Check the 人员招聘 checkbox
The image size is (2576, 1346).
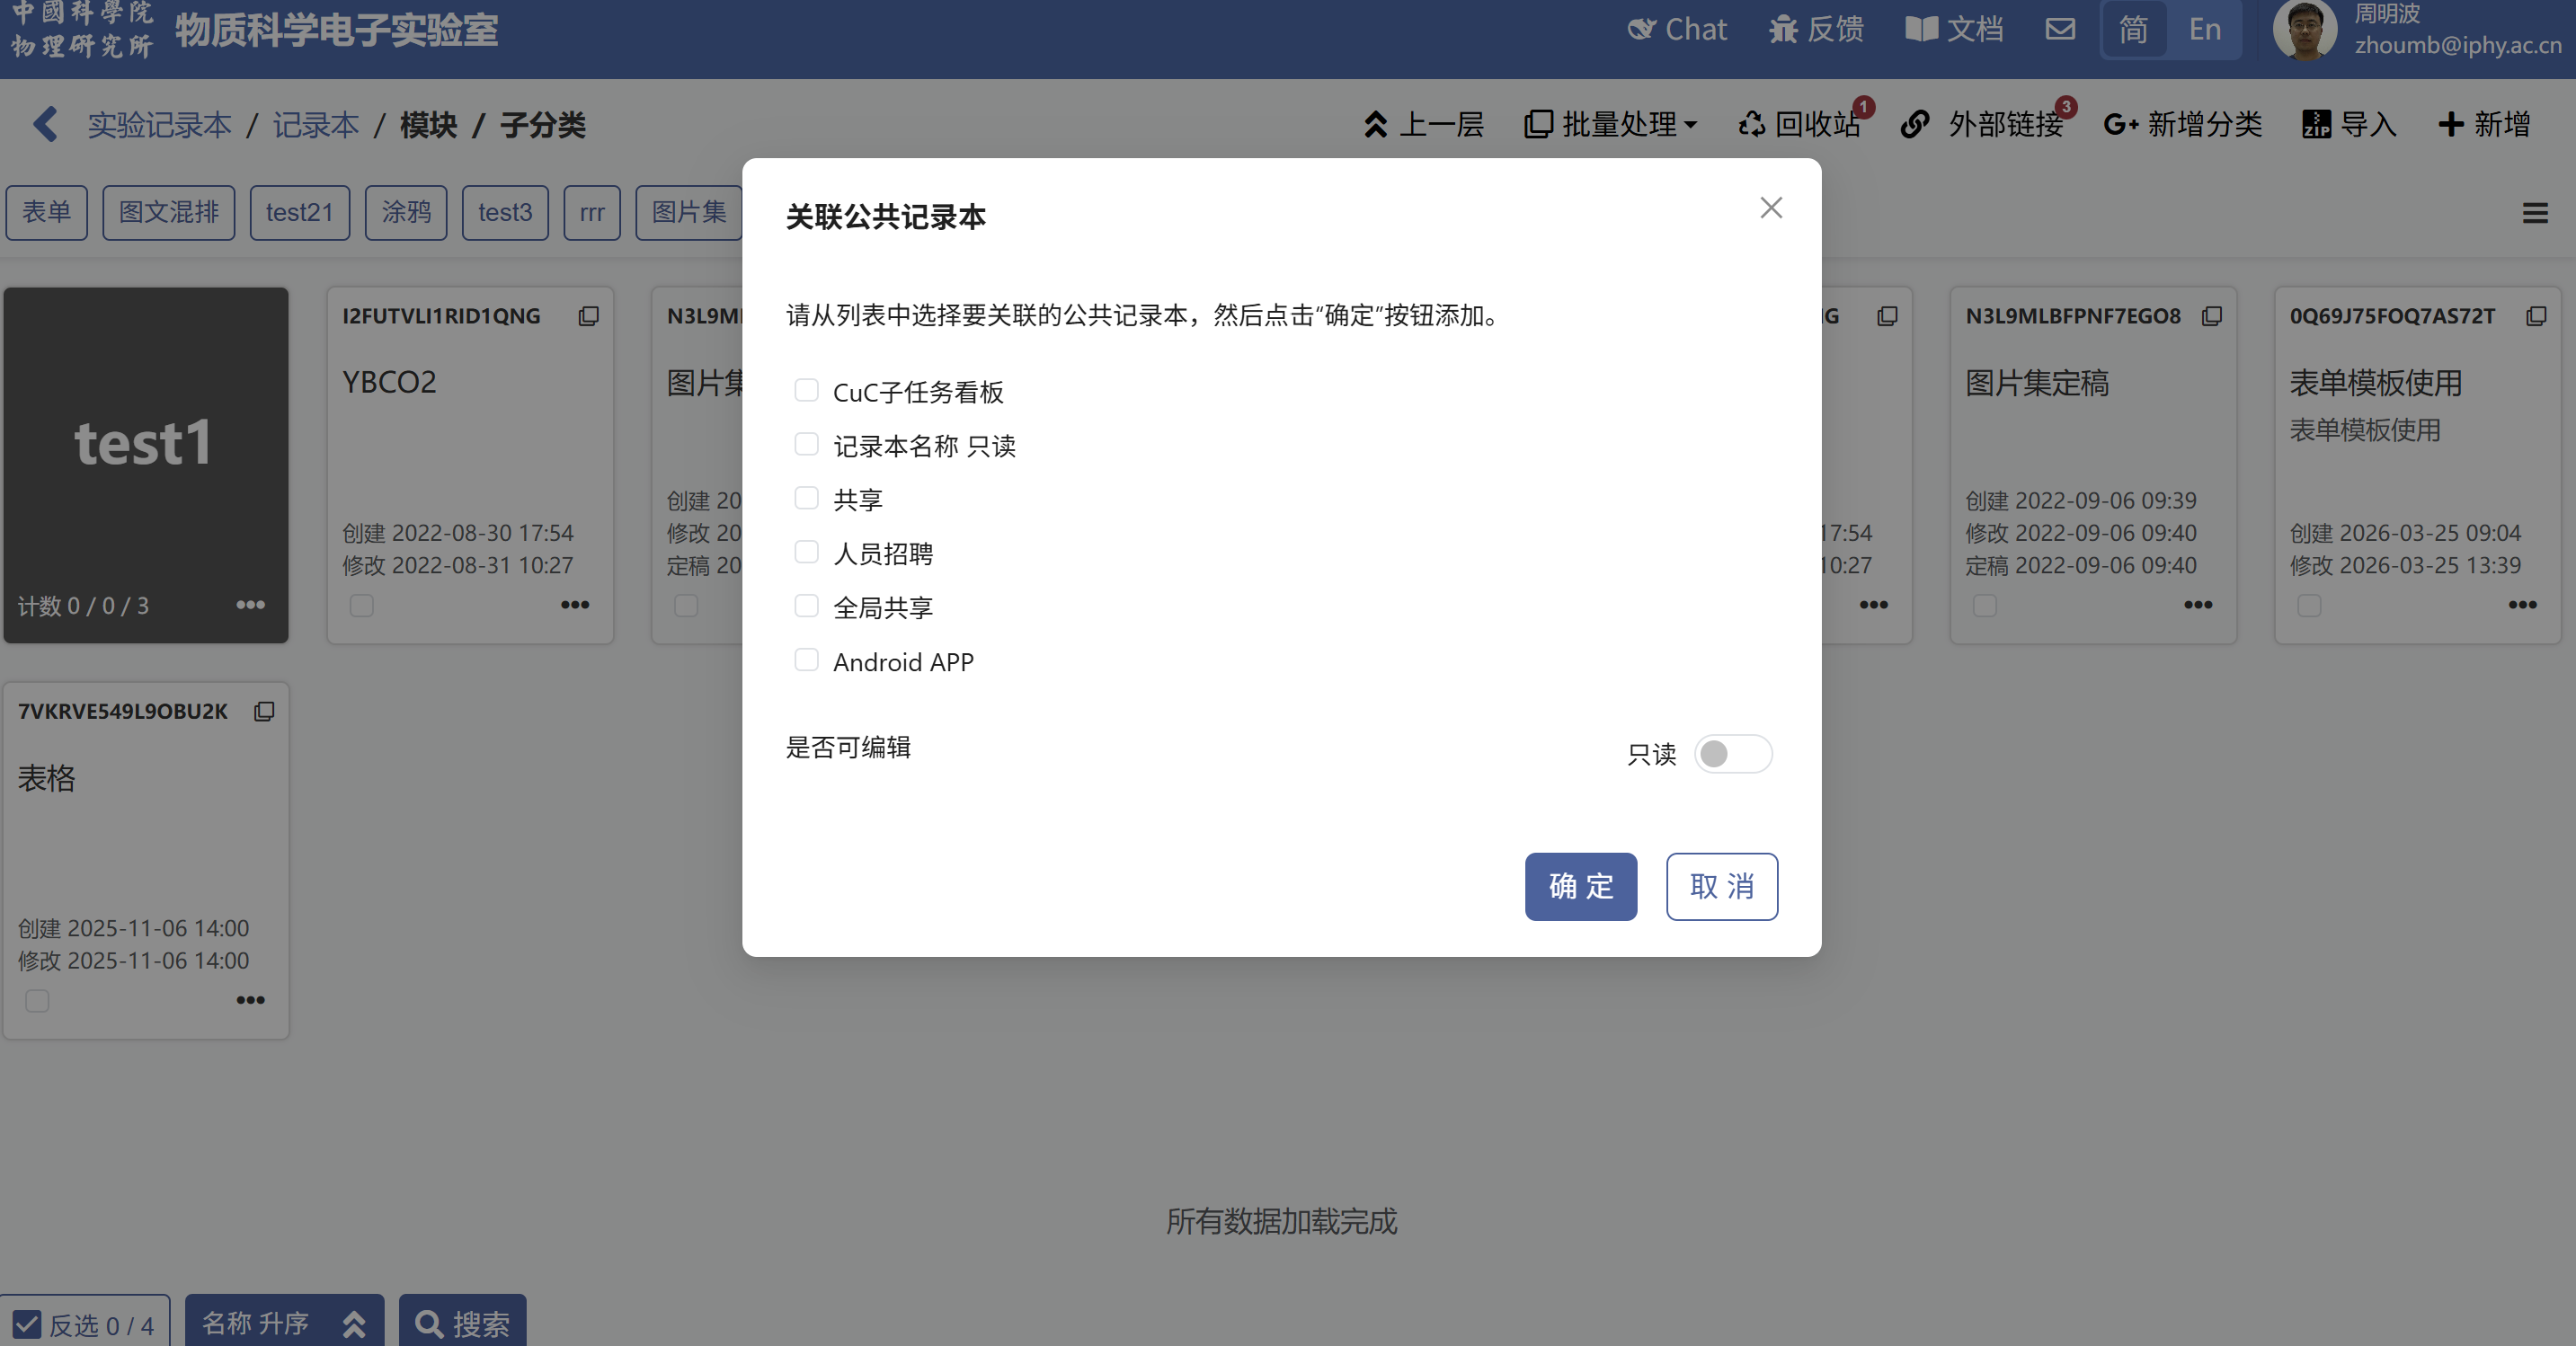click(x=806, y=552)
